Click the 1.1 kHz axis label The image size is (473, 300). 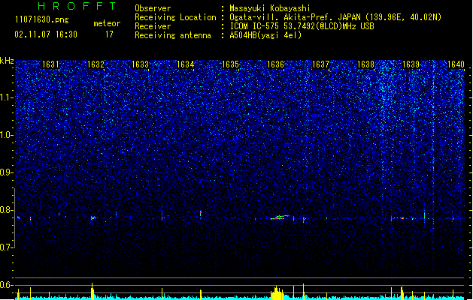tap(7, 97)
